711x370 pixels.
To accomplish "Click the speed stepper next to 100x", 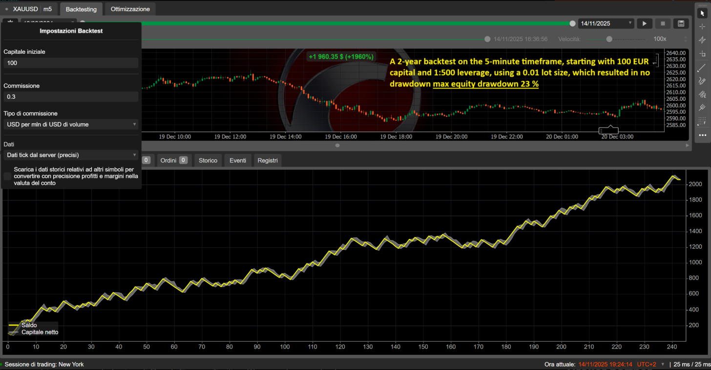I will pyautogui.click(x=685, y=39).
